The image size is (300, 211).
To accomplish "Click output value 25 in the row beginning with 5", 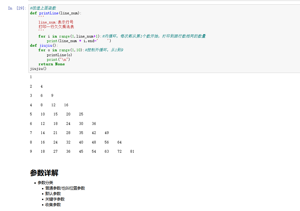I will coord(81,114).
